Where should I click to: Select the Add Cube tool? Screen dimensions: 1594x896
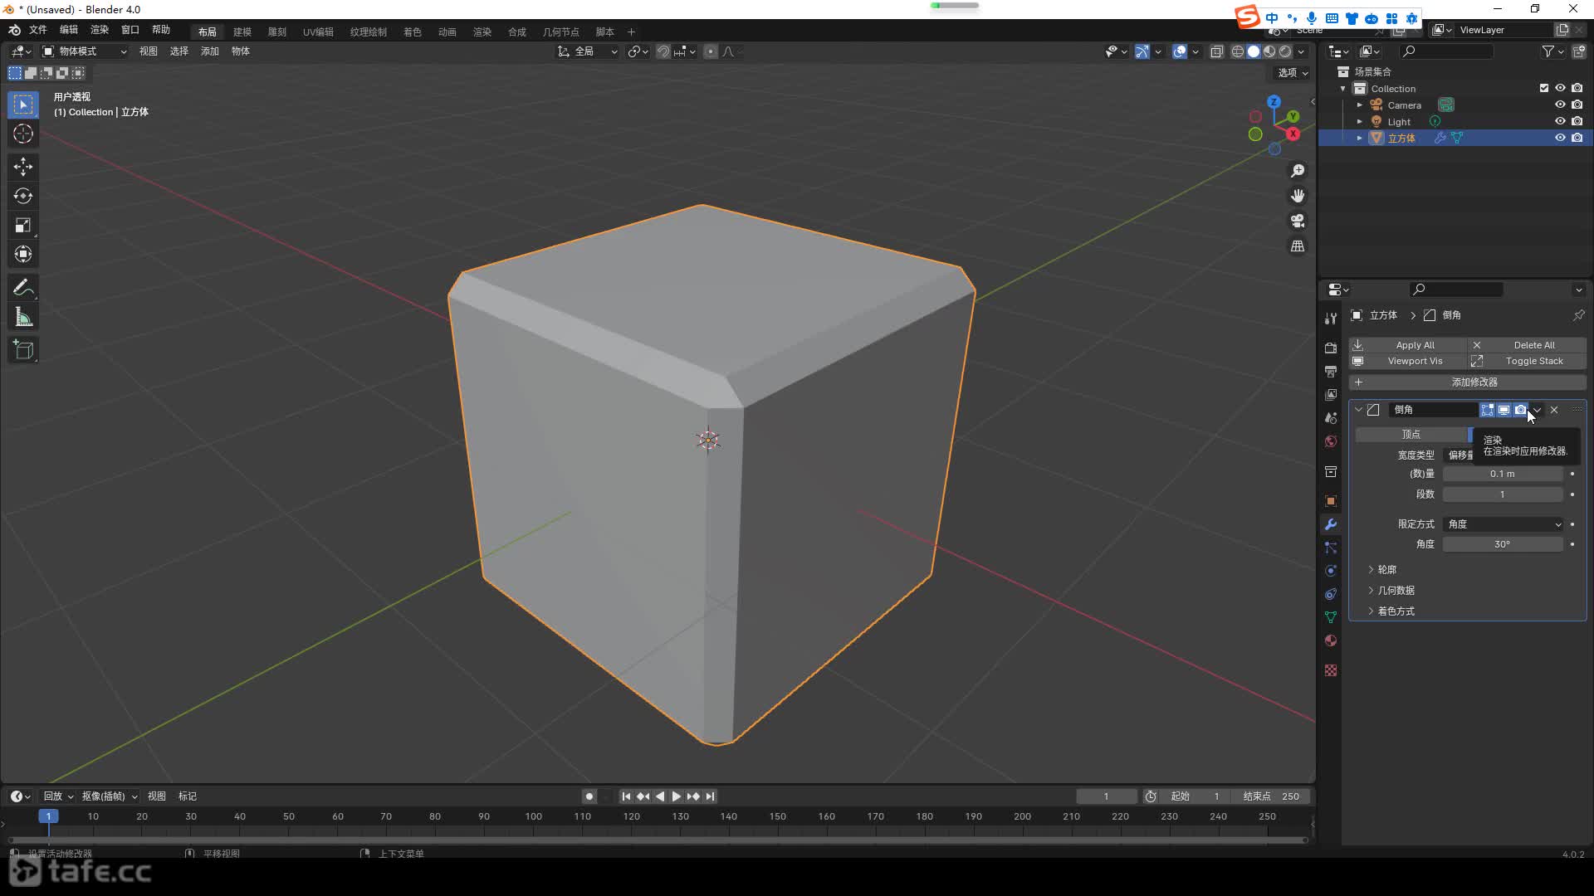coord(23,350)
